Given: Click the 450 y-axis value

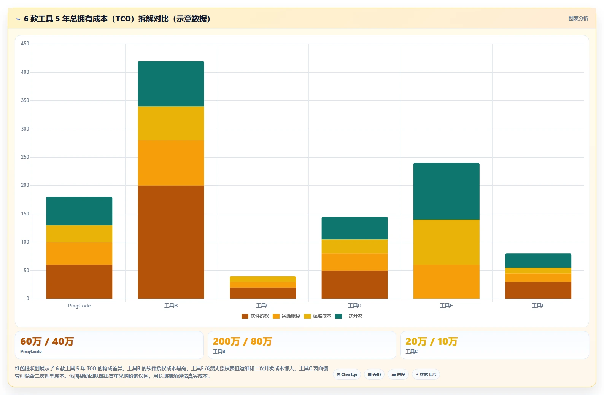Looking at the screenshot, I should [25, 44].
